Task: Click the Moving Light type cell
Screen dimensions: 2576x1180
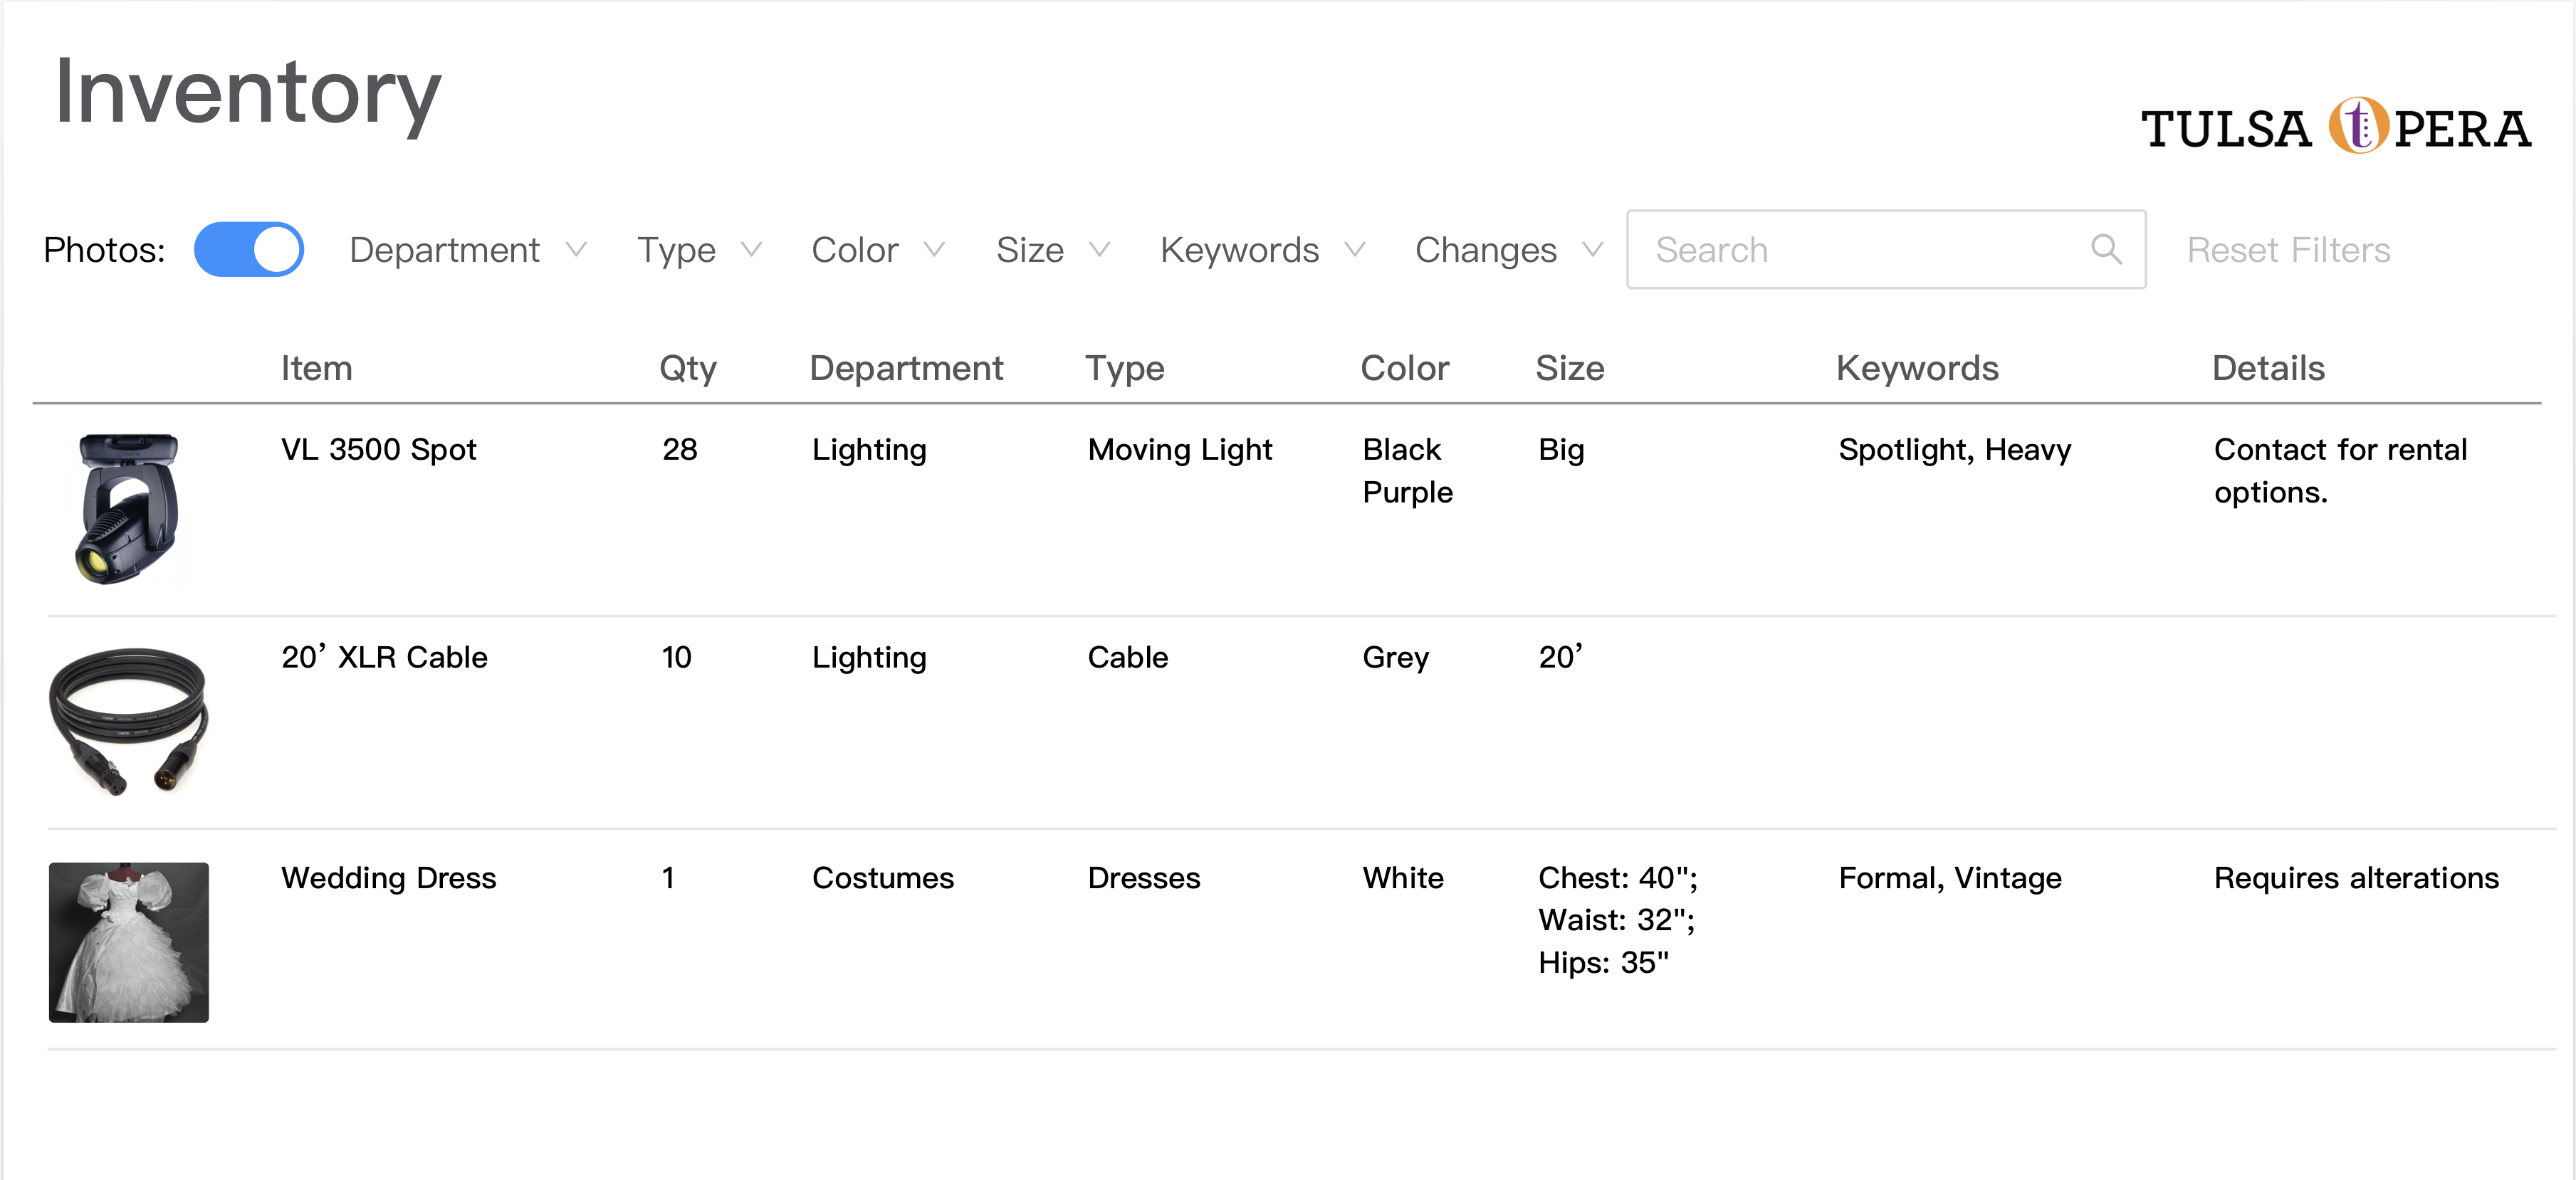Action: coord(1180,450)
